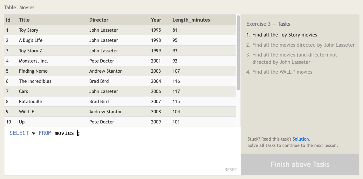Click the 'The Incredibles' title cell
Image resolution: width=363 pixels, height=179 pixels.
click(35, 81)
